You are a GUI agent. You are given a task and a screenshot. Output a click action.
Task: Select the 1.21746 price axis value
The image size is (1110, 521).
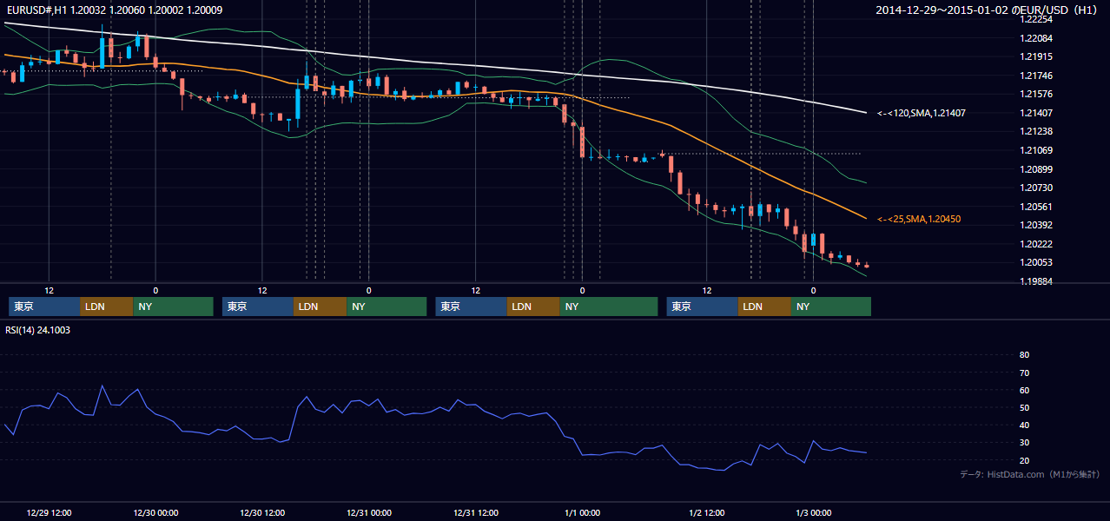coord(1036,76)
